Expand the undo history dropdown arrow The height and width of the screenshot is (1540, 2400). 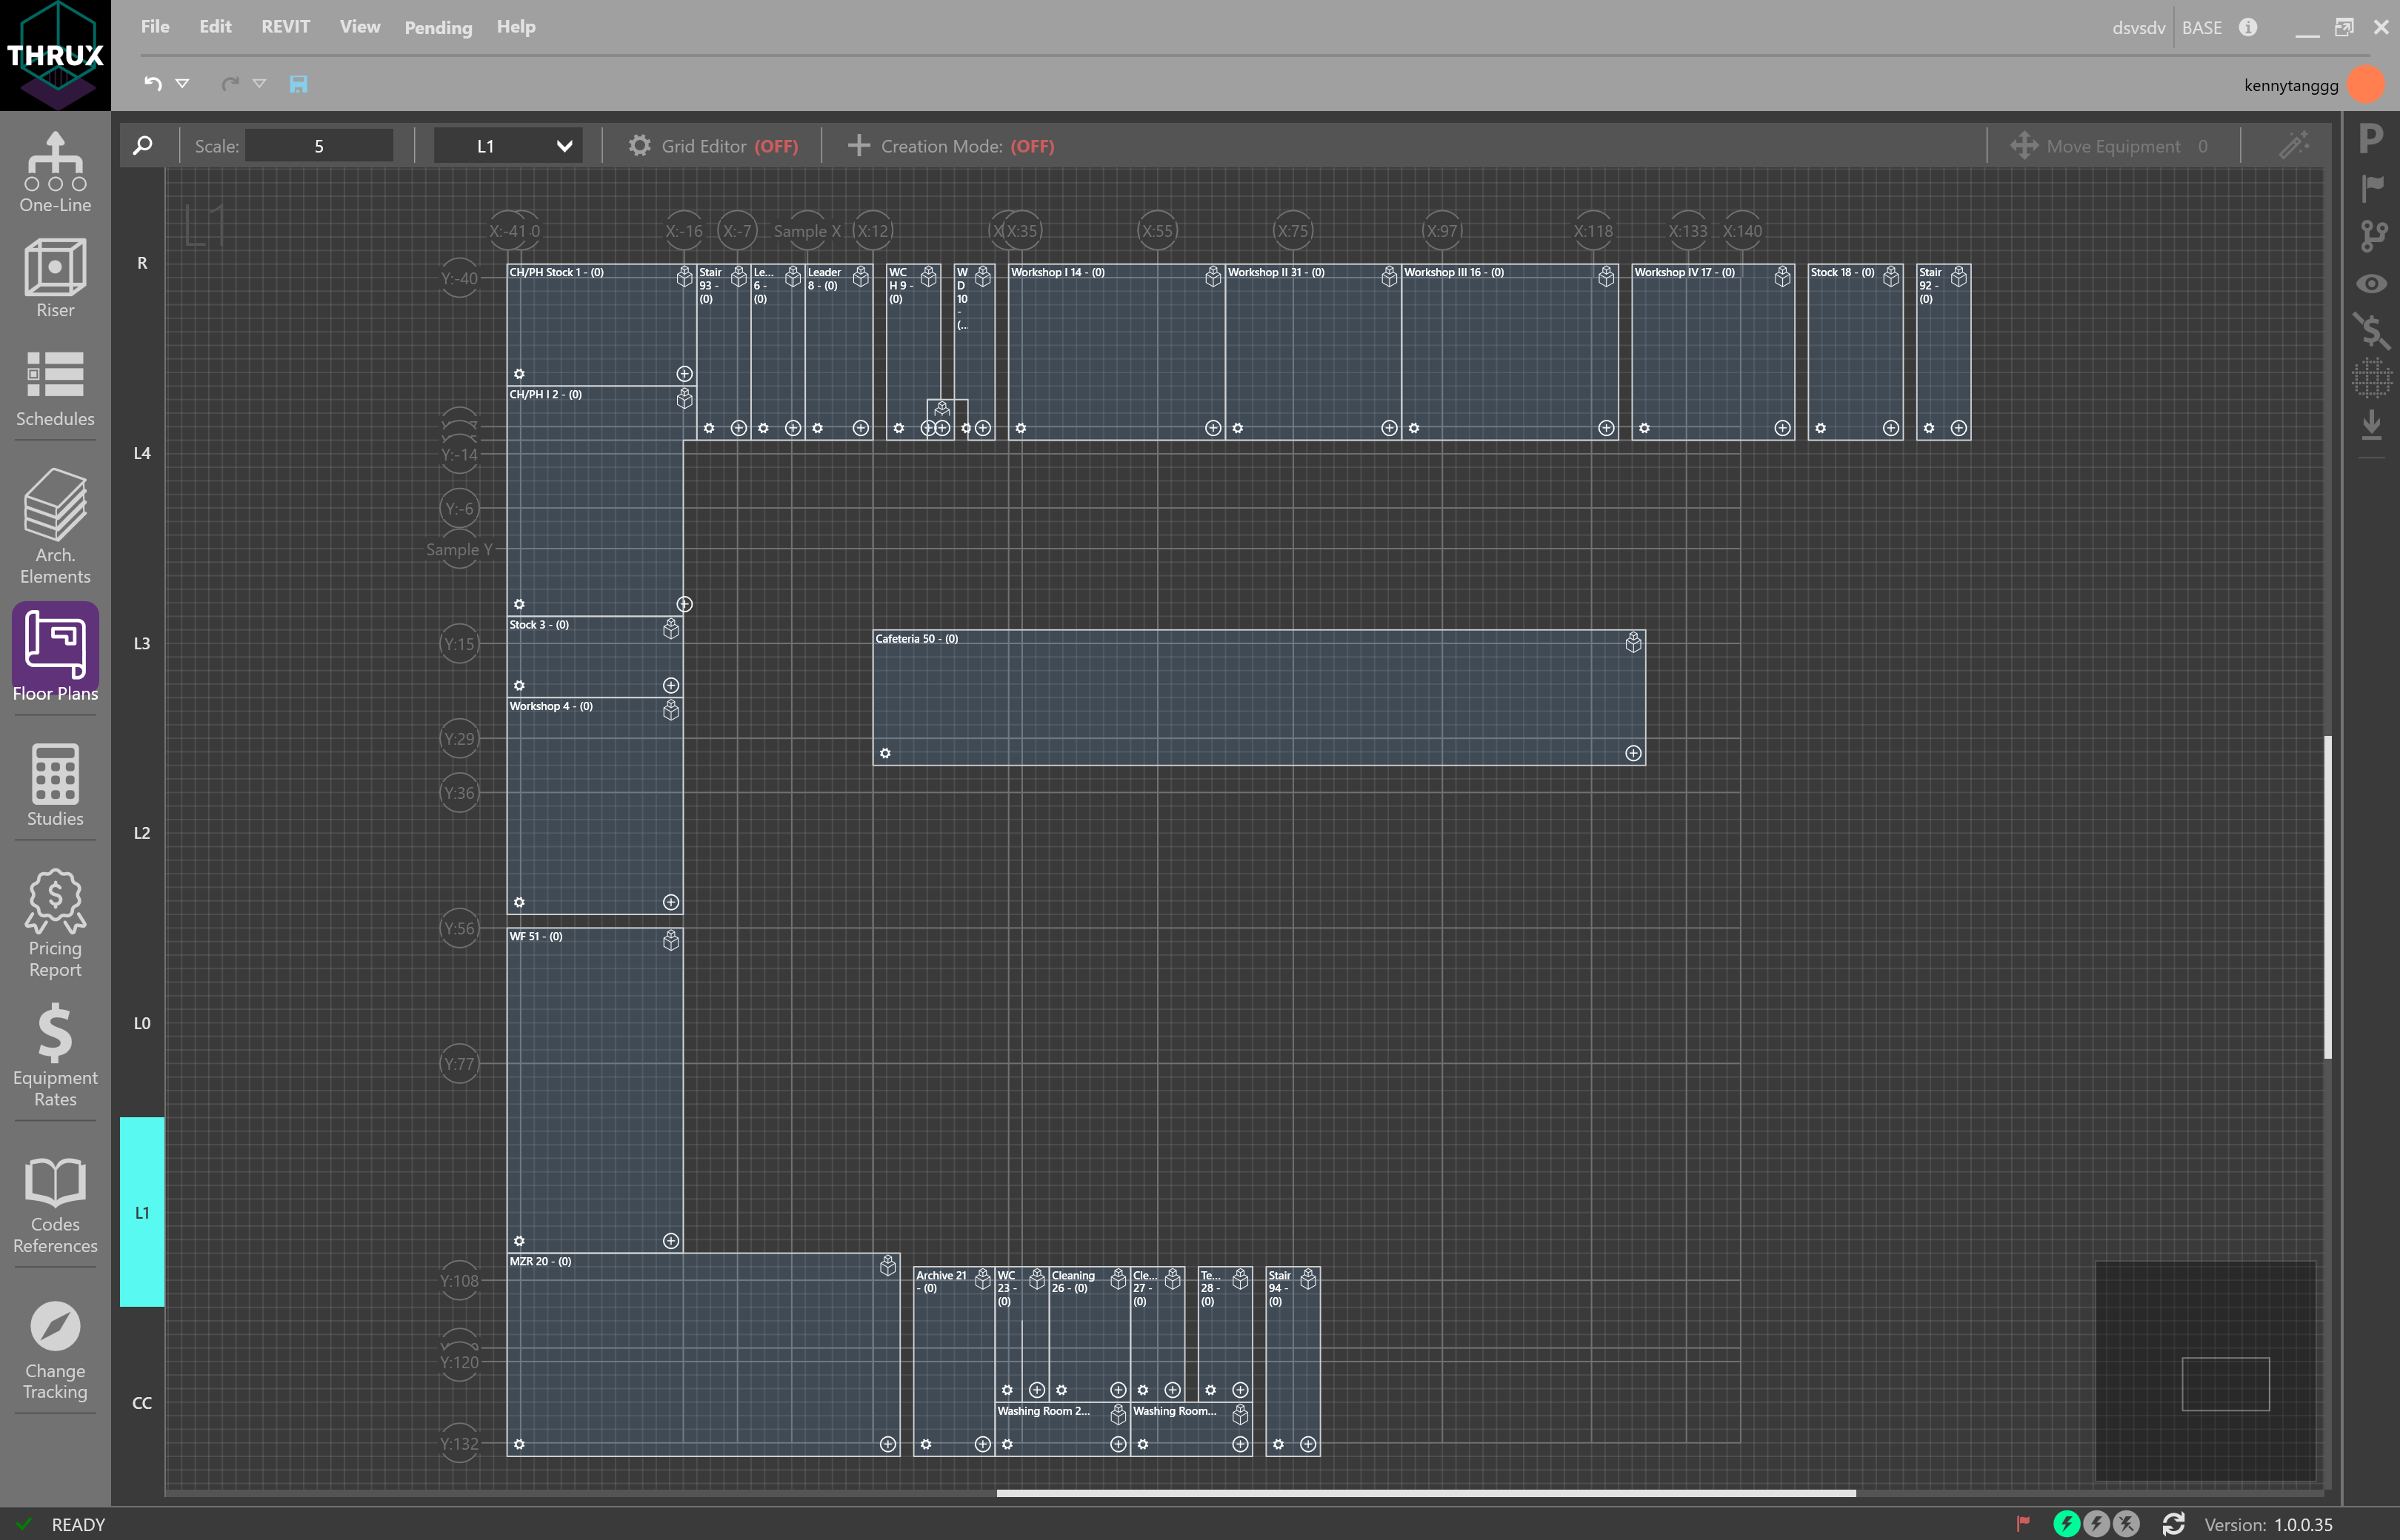click(182, 84)
